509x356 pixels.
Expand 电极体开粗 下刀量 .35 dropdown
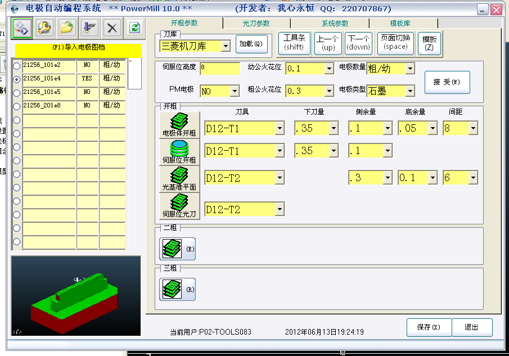click(x=334, y=128)
